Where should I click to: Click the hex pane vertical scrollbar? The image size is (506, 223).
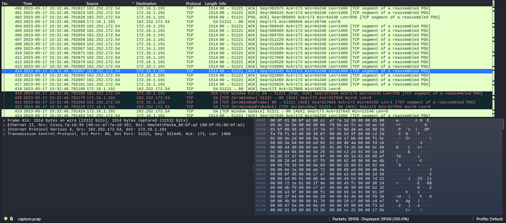[x=503, y=166]
